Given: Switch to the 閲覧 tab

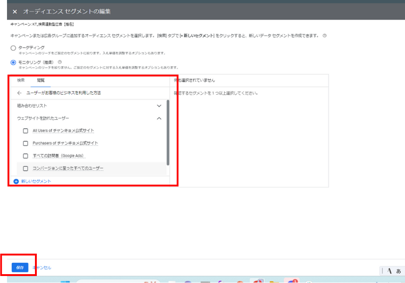Looking at the screenshot, I should (x=41, y=80).
